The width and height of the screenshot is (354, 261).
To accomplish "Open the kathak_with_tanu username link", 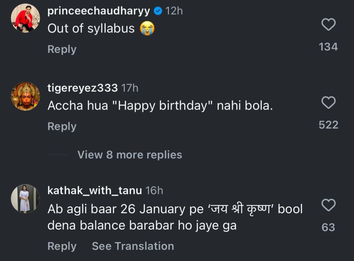I will click(95, 190).
